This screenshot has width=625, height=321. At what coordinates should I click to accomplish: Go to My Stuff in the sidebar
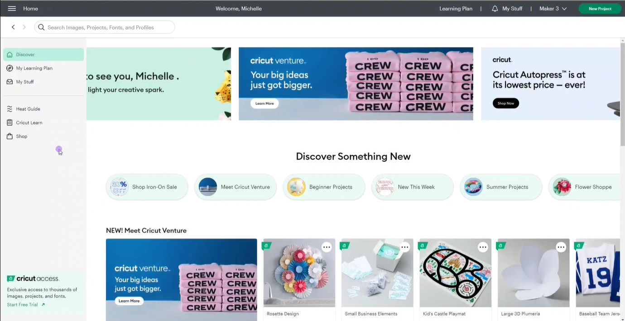click(x=25, y=82)
